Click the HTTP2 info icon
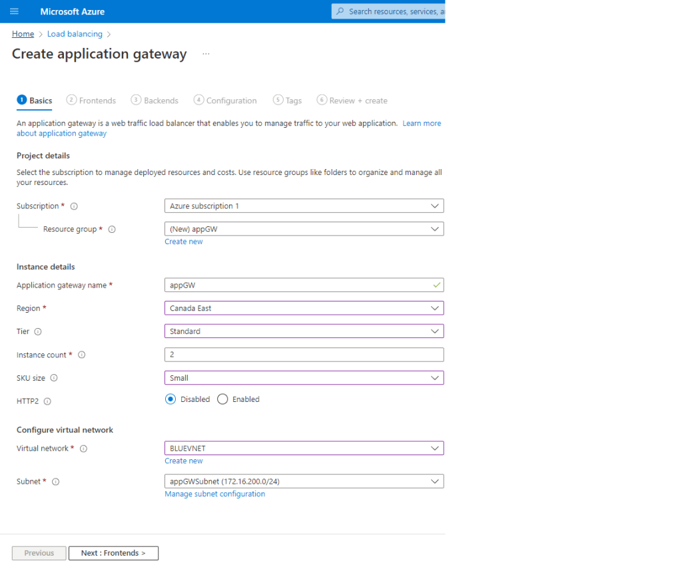 (47, 401)
